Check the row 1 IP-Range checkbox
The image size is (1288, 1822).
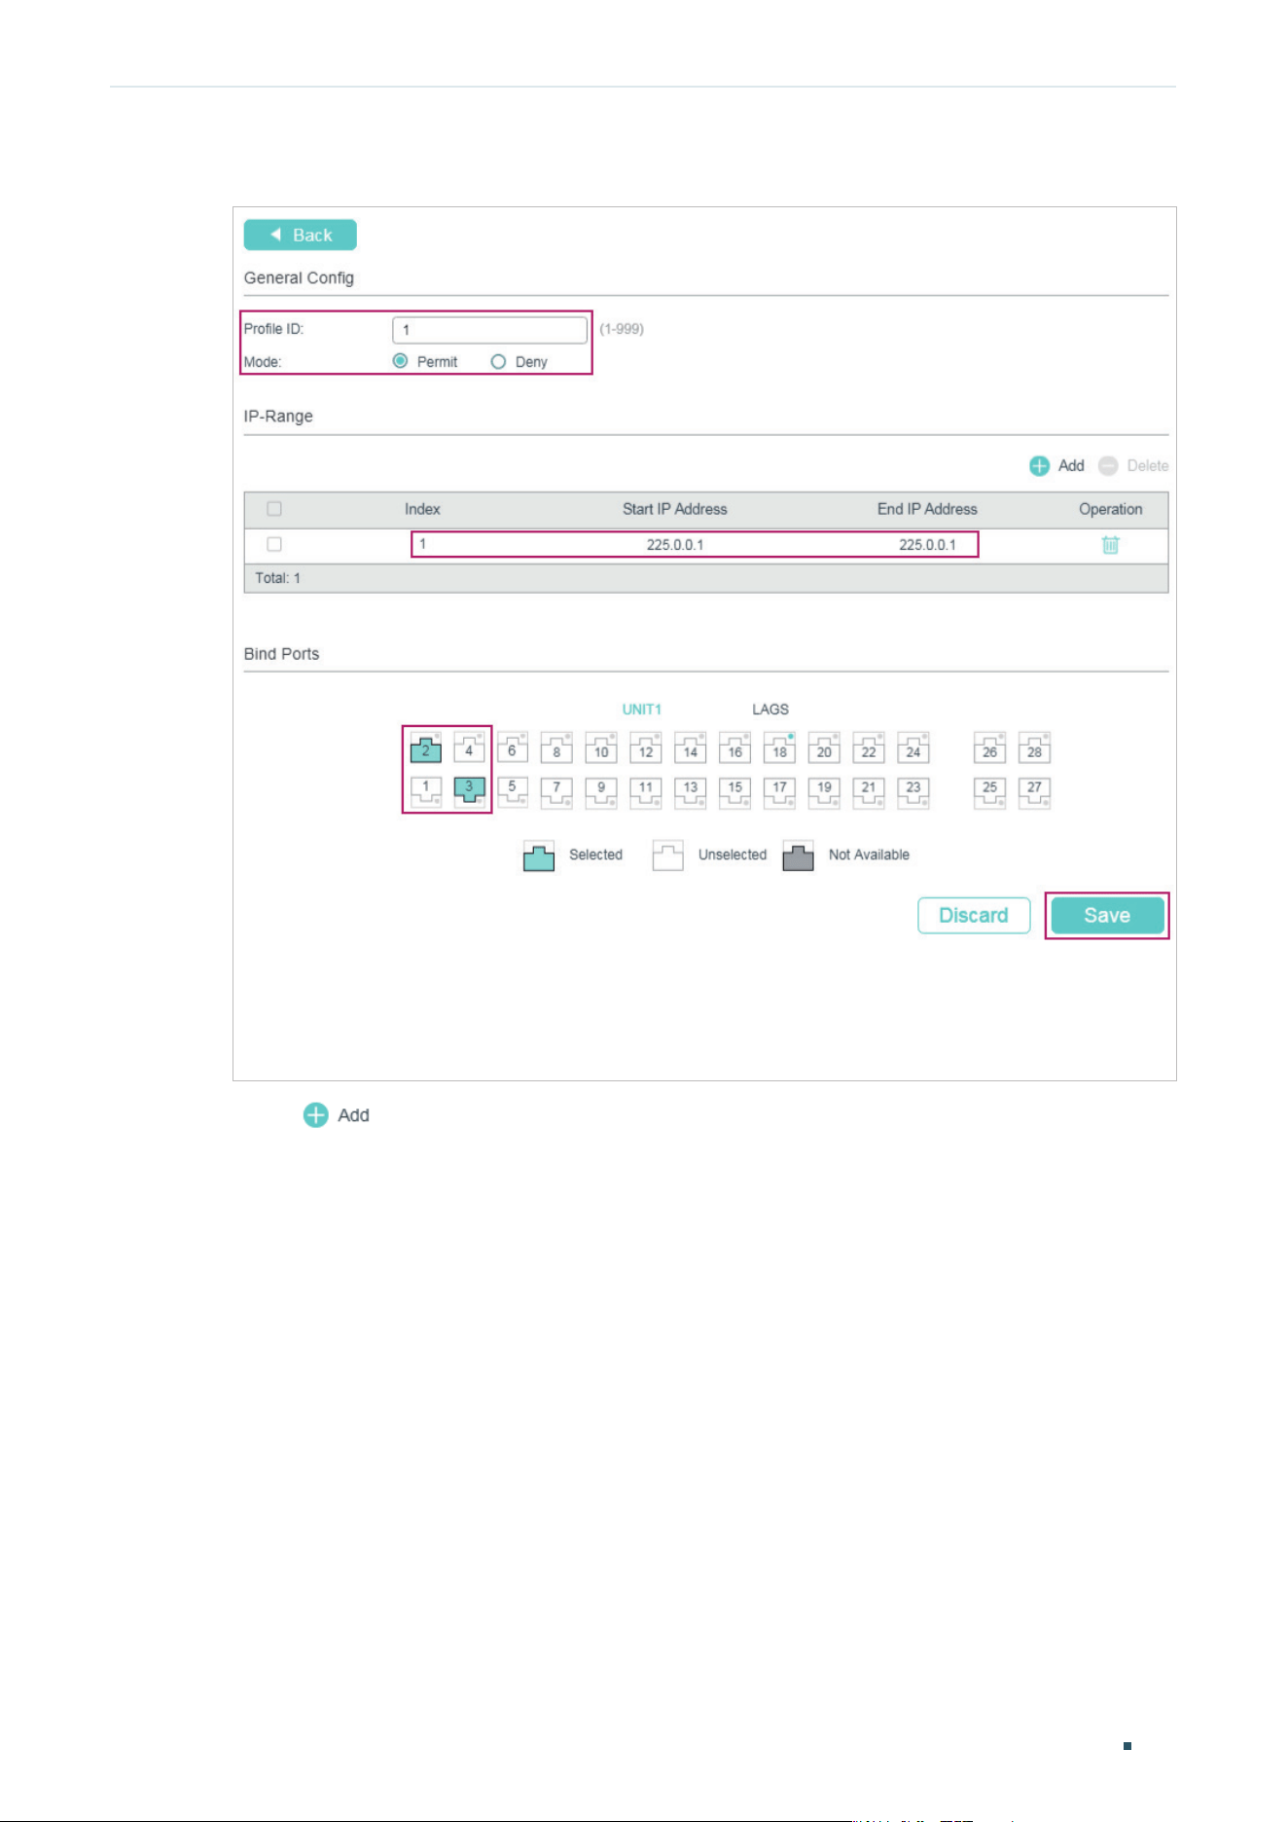point(274,544)
